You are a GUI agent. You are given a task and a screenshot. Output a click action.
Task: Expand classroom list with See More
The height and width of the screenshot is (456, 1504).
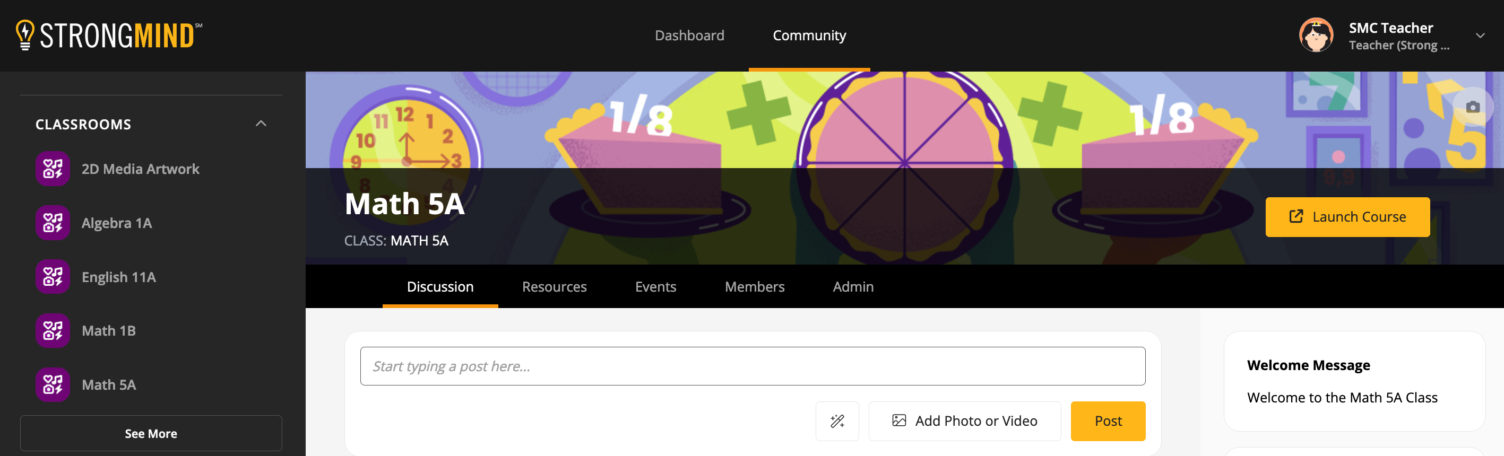(151, 433)
